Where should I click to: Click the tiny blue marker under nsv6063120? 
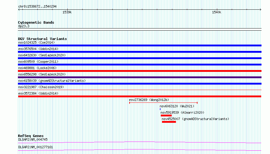coord(160,109)
